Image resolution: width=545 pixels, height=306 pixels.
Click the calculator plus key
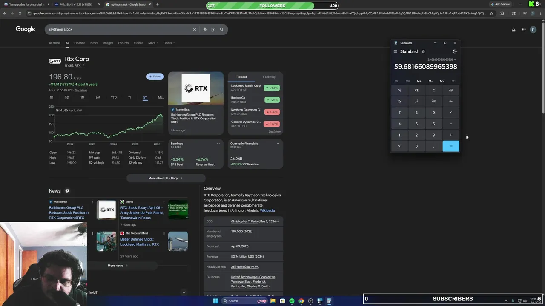(451, 135)
